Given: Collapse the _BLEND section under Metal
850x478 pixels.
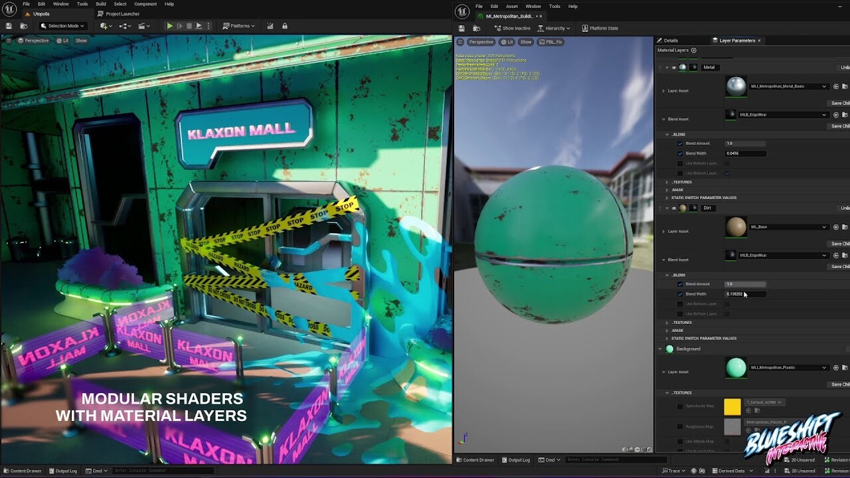Looking at the screenshot, I should tap(667, 134).
